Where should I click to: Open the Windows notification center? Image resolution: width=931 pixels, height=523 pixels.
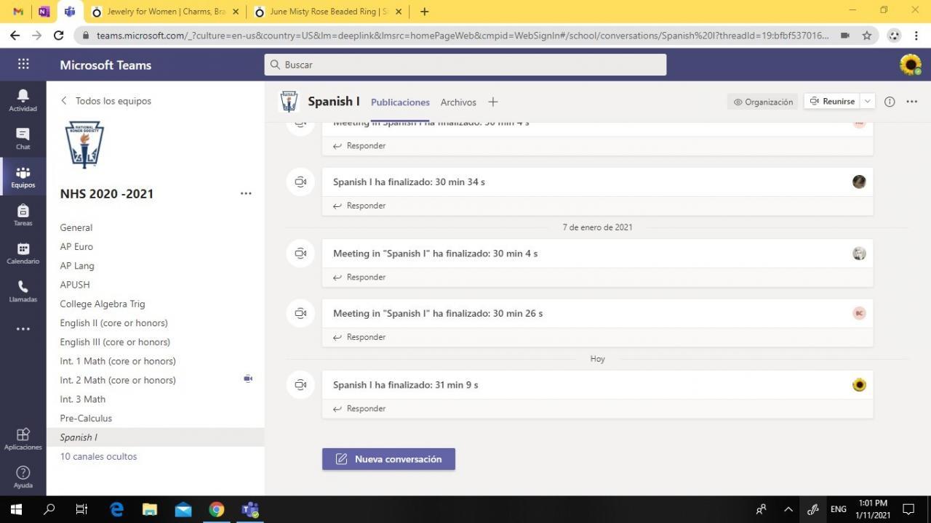point(908,509)
